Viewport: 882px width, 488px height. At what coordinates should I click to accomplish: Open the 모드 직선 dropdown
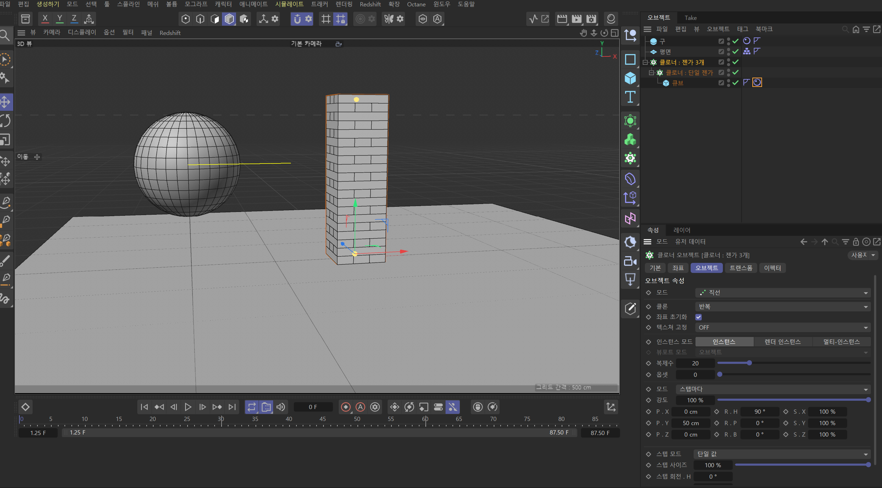click(x=783, y=293)
